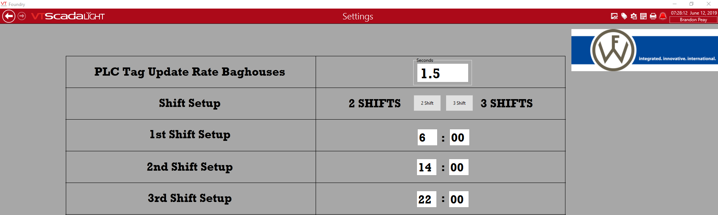Select the 3 Shift option
Image resolution: width=718 pixels, height=215 pixels.
[x=459, y=103]
